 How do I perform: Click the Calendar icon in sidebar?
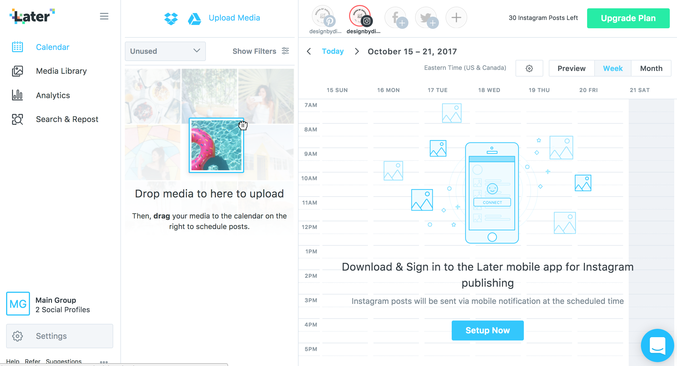click(x=17, y=47)
